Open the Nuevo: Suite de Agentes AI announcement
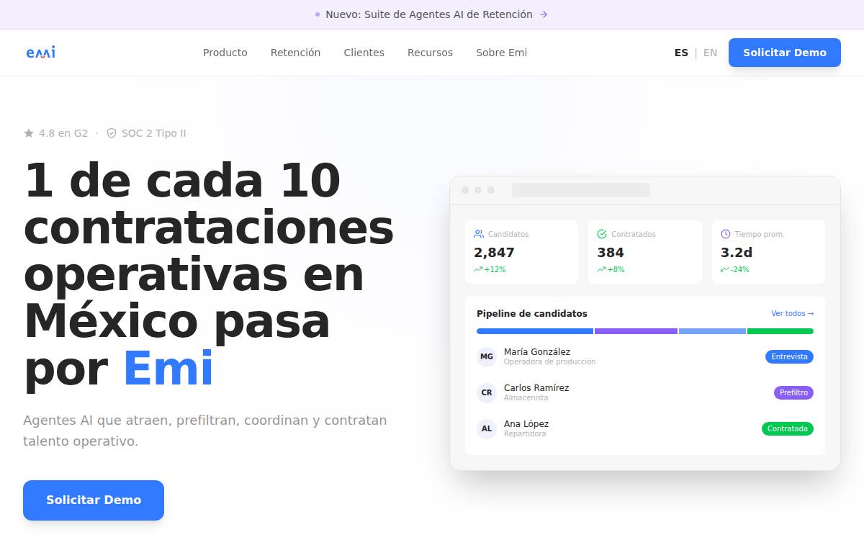Viewport: 864px width, 540px height. [x=432, y=14]
